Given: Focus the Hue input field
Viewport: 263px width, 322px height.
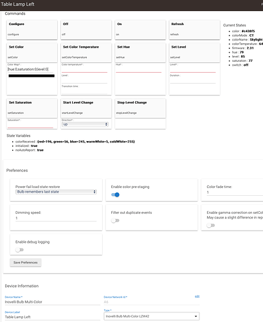Looking at the screenshot, I should point(139,70).
